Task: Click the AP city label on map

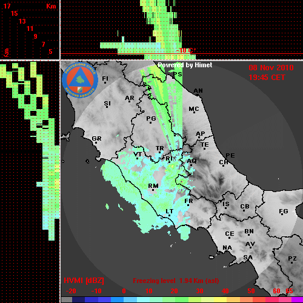Action: [200, 134]
